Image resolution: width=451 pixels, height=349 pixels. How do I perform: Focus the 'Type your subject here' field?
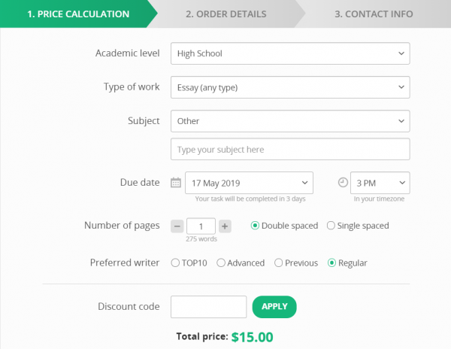(290, 150)
